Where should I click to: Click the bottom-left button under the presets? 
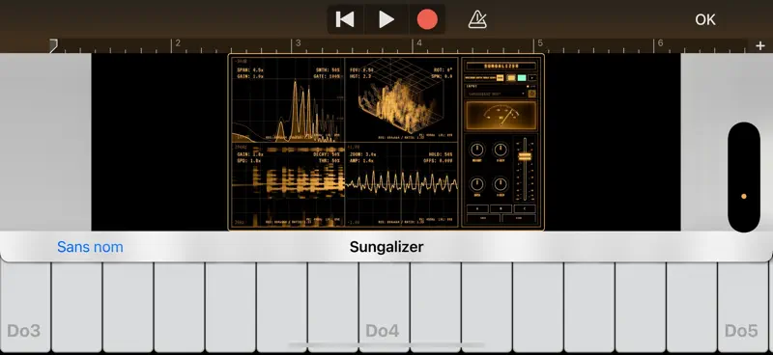tap(483, 218)
